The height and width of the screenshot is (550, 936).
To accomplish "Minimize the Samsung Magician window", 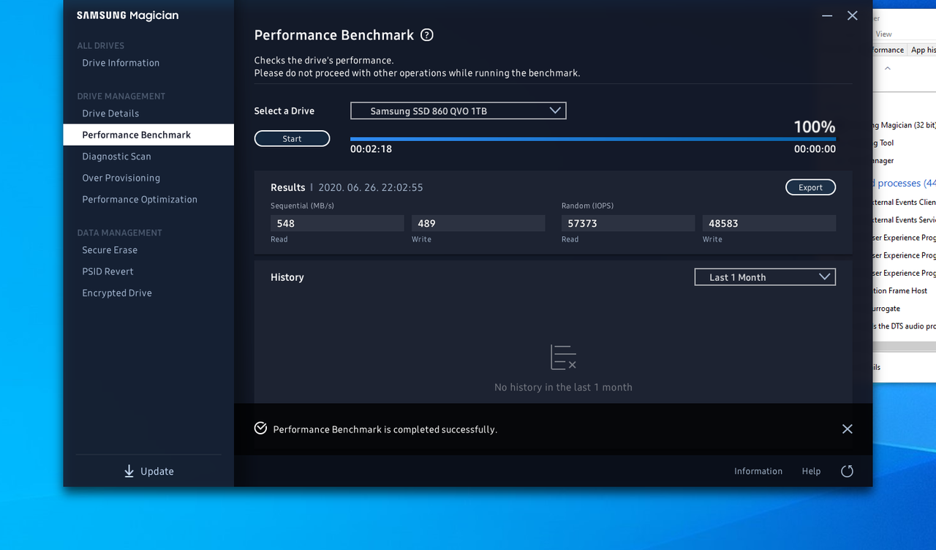I will click(x=827, y=15).
